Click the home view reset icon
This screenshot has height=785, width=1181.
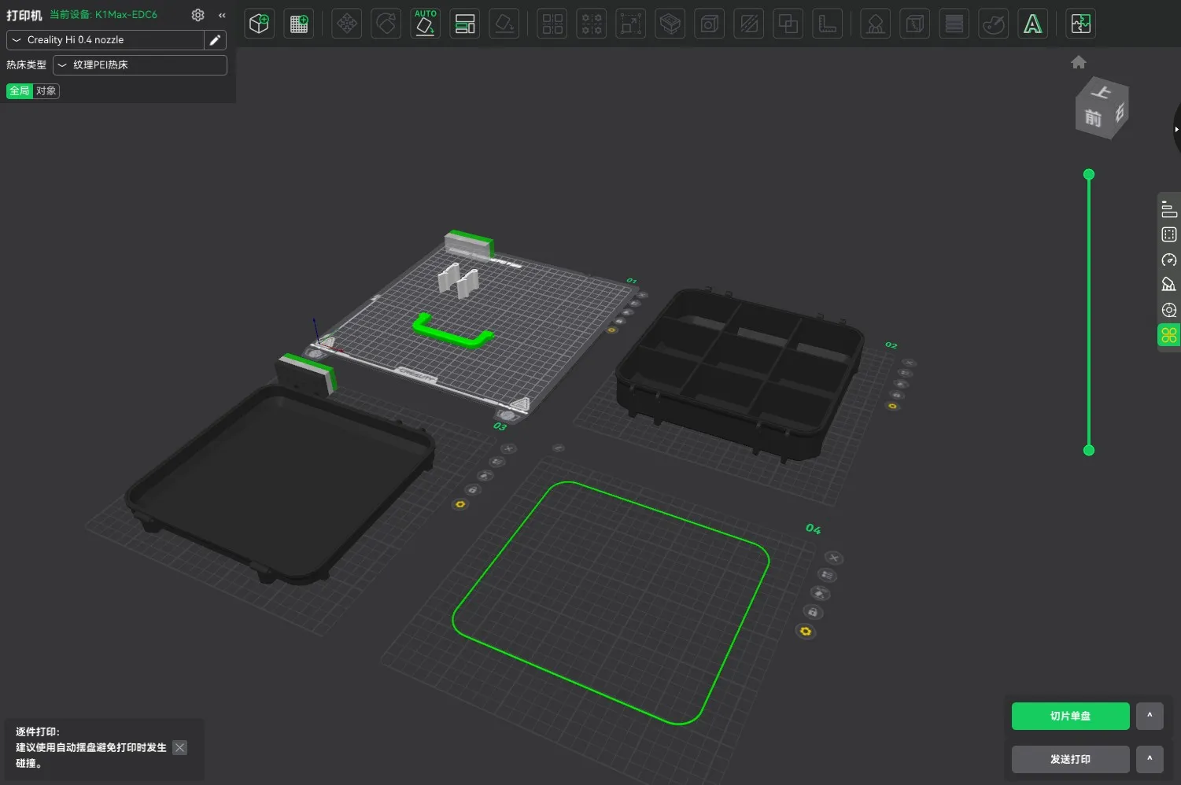click(x=1079, y=62)
